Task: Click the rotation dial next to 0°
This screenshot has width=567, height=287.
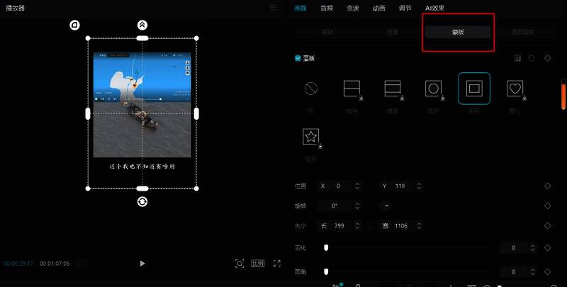Action: pyautogui.click(x=386, y=206)
